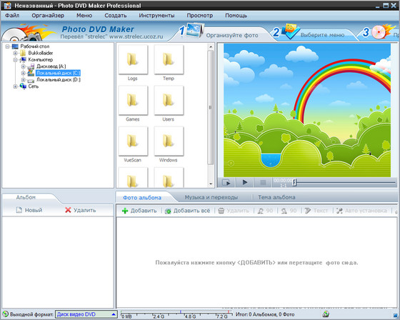Switch to the Альбом tab
This screenshot has width=400, height=320.
pos(26,197)
